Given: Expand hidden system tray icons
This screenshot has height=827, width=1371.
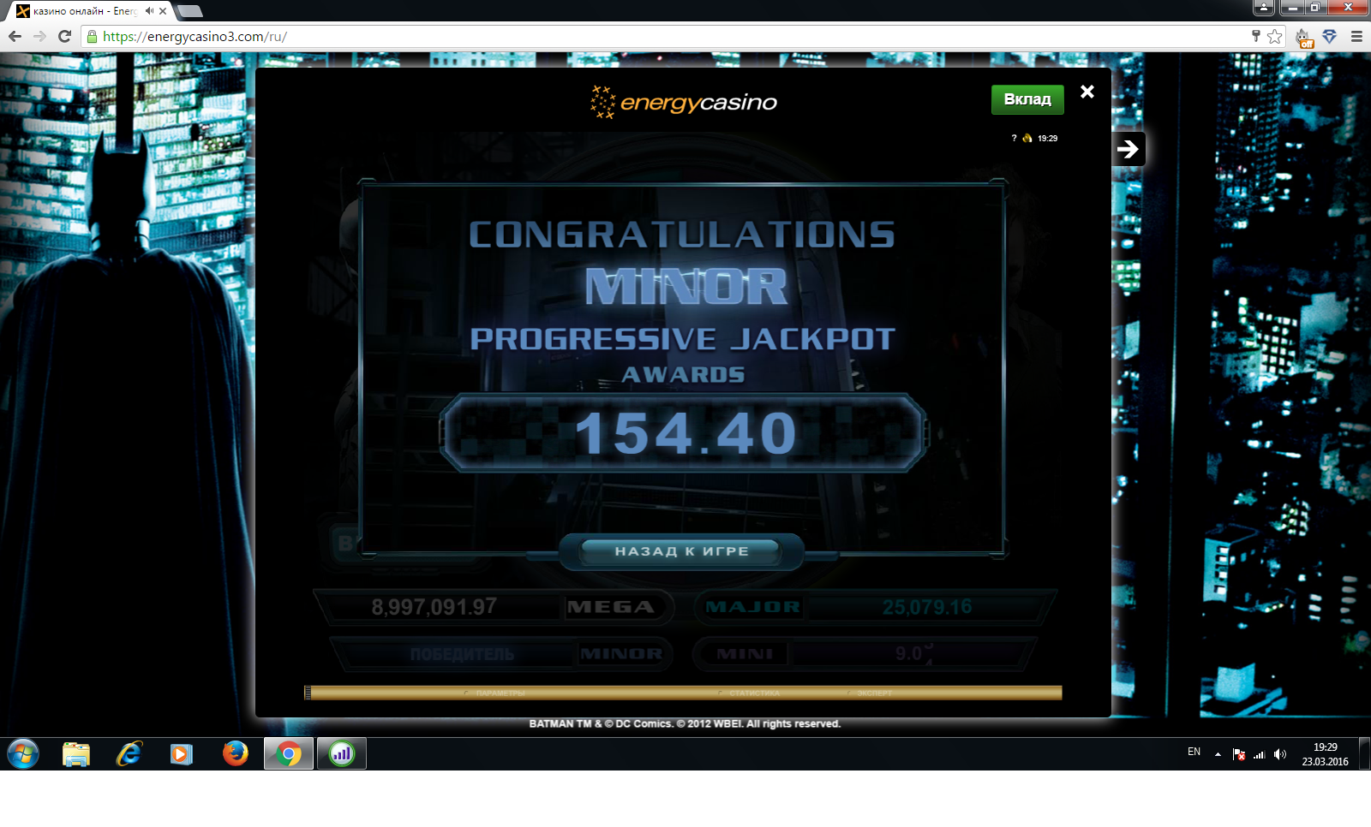Looking at the screenshot, I should click(1218, 754).
